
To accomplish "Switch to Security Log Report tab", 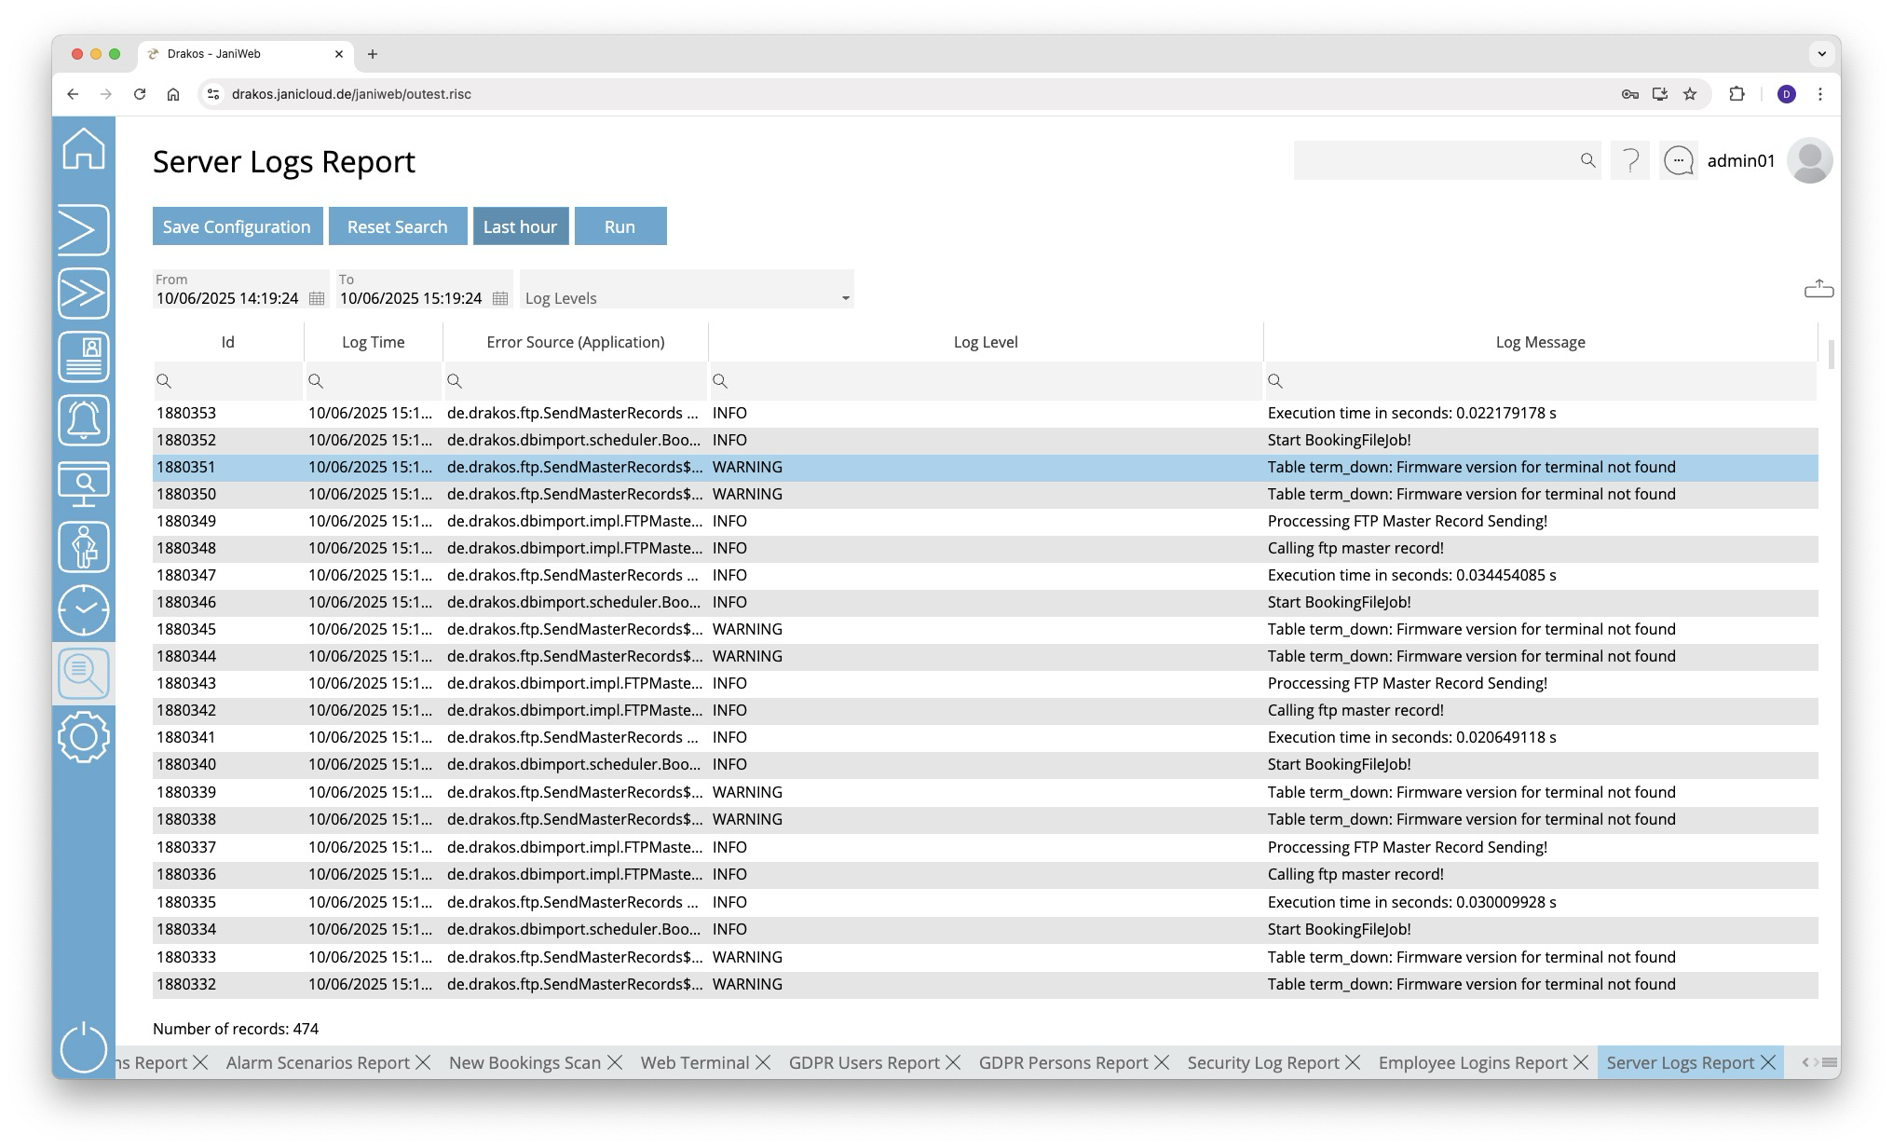I will pyautogui.click(x=1262, y=1062).
